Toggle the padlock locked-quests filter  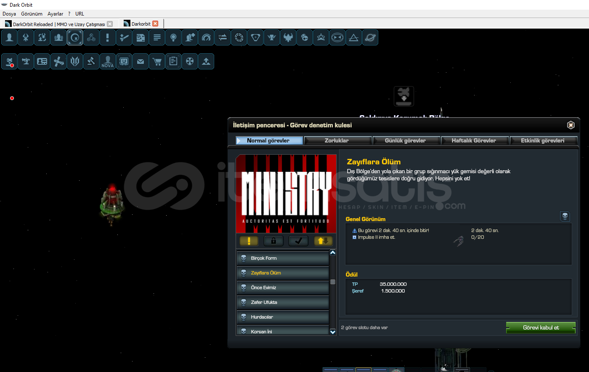tap(273, 241)
